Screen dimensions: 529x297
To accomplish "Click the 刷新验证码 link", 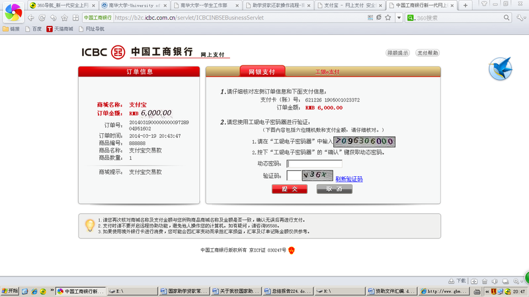I will (349, 179).
